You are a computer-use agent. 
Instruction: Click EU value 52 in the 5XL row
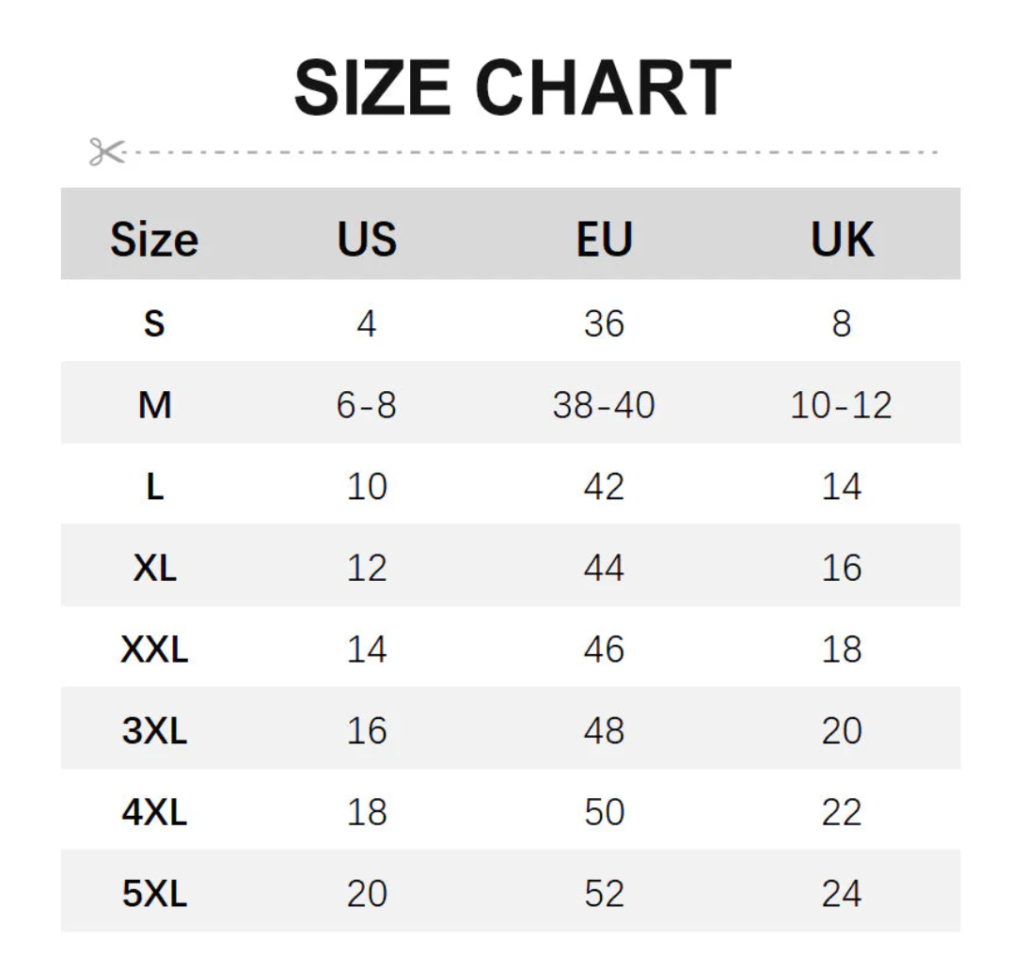pos(604,894)
